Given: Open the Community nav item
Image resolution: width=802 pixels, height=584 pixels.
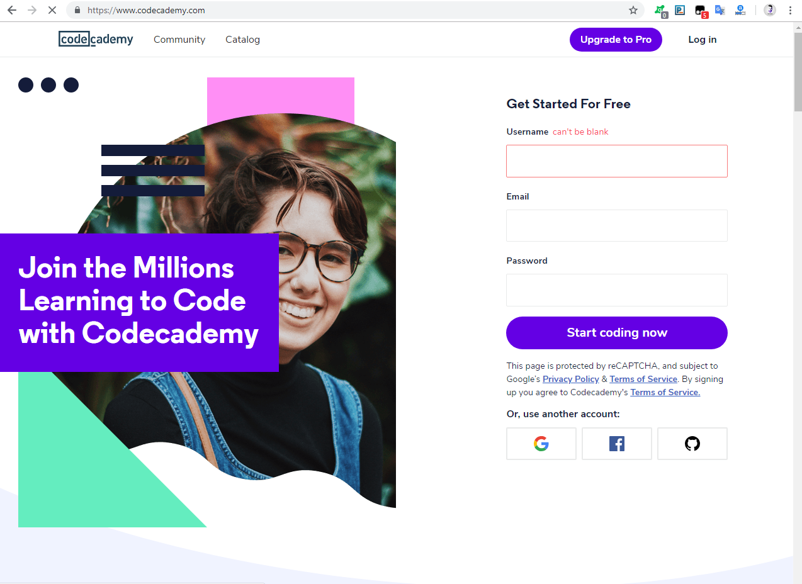Looking at the screenshot, I should pos(179,39).
